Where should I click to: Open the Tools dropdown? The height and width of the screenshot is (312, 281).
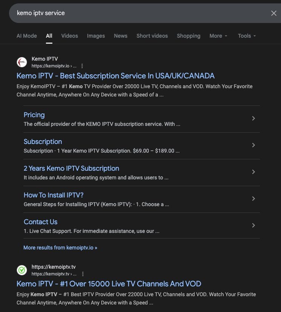click(x=246, y=36)
